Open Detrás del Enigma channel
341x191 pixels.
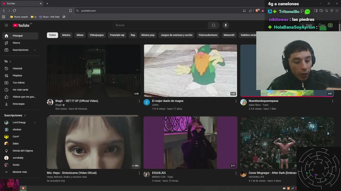(x=20, y=151)
